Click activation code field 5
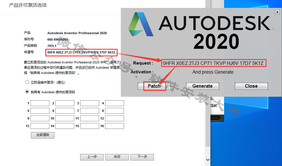282x166 pixels. point(40,111)
